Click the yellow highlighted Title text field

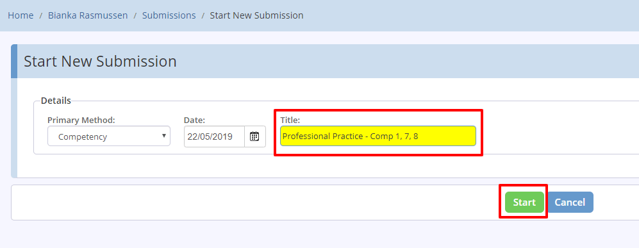(378, 136)
